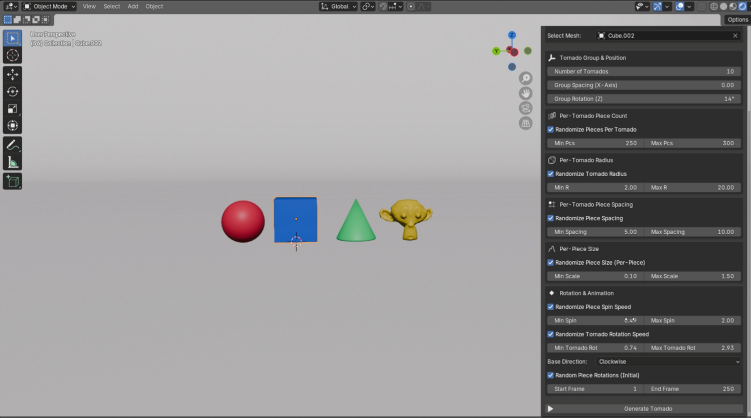751x418 pixels.
Task: Select the Select Box tool
Action: tap(13, 39)
